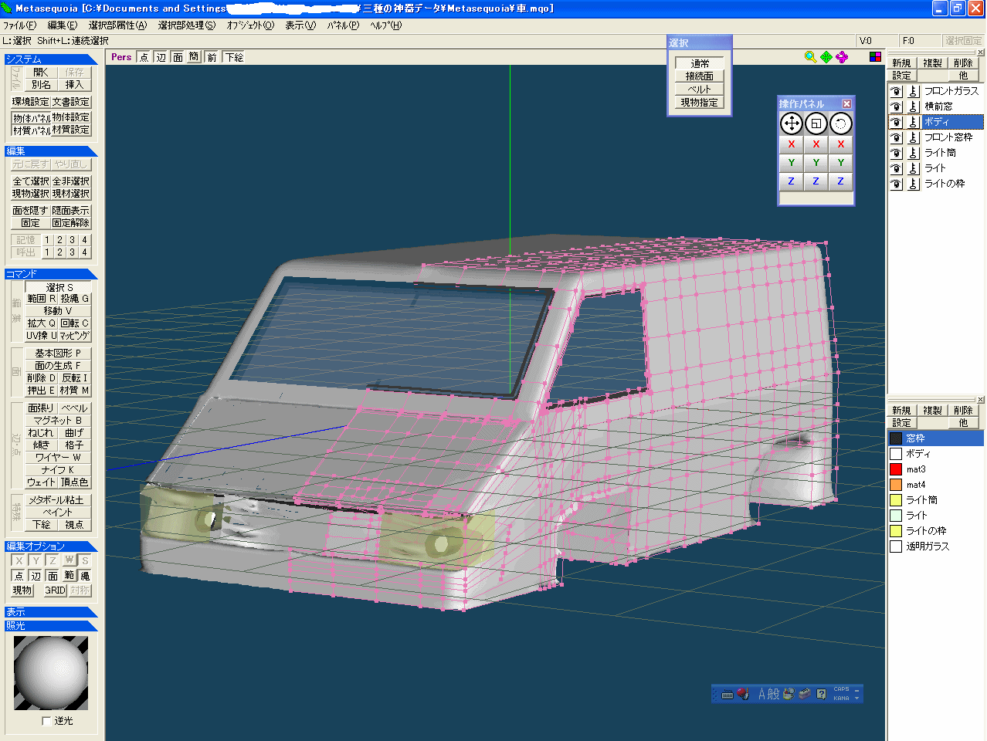Image resolution: width=987 pixels, height=741 pixels.
Task: Click the magenta rotate view icon
Action: (x=842, y=57)
